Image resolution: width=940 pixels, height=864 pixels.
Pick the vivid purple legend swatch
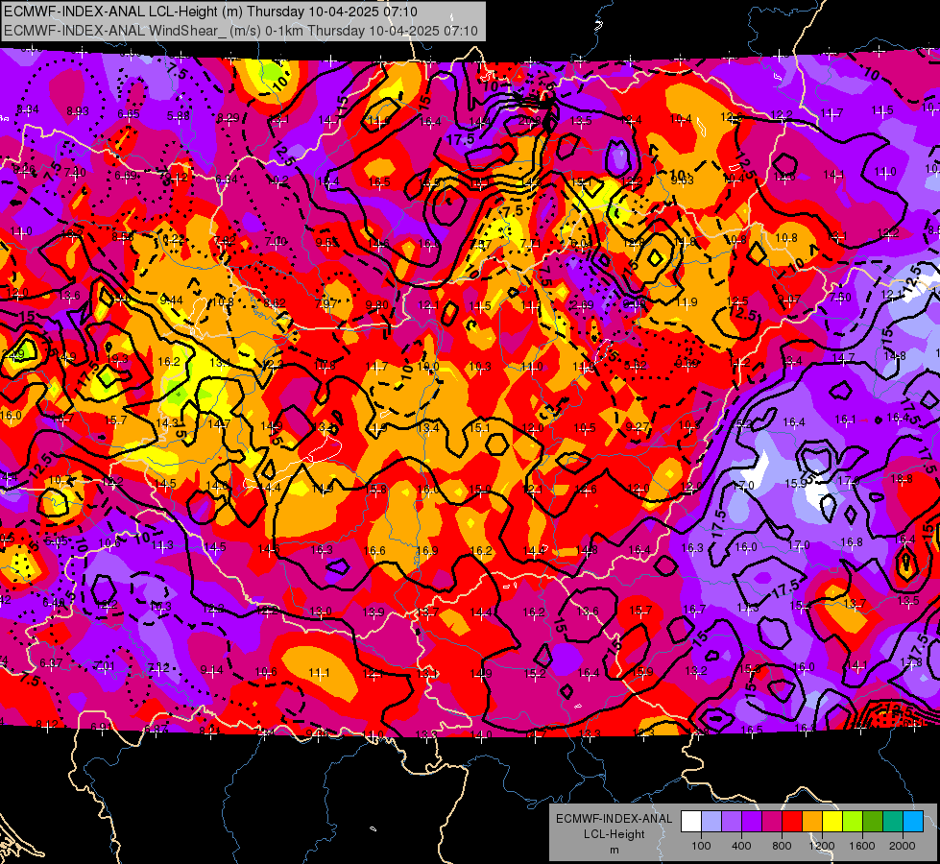click(x=752, y=822)
